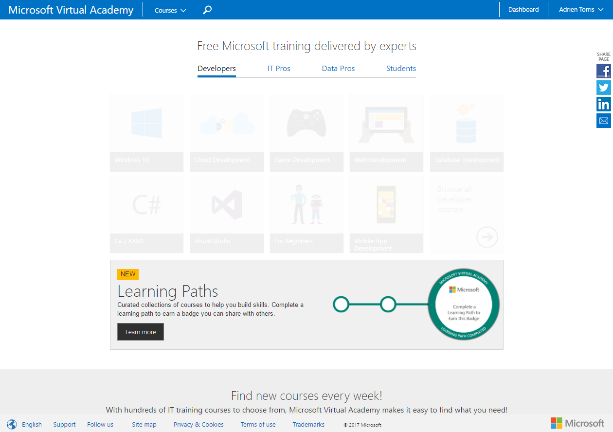
Task: Open the Web Development tile
Action: point(387,133)
